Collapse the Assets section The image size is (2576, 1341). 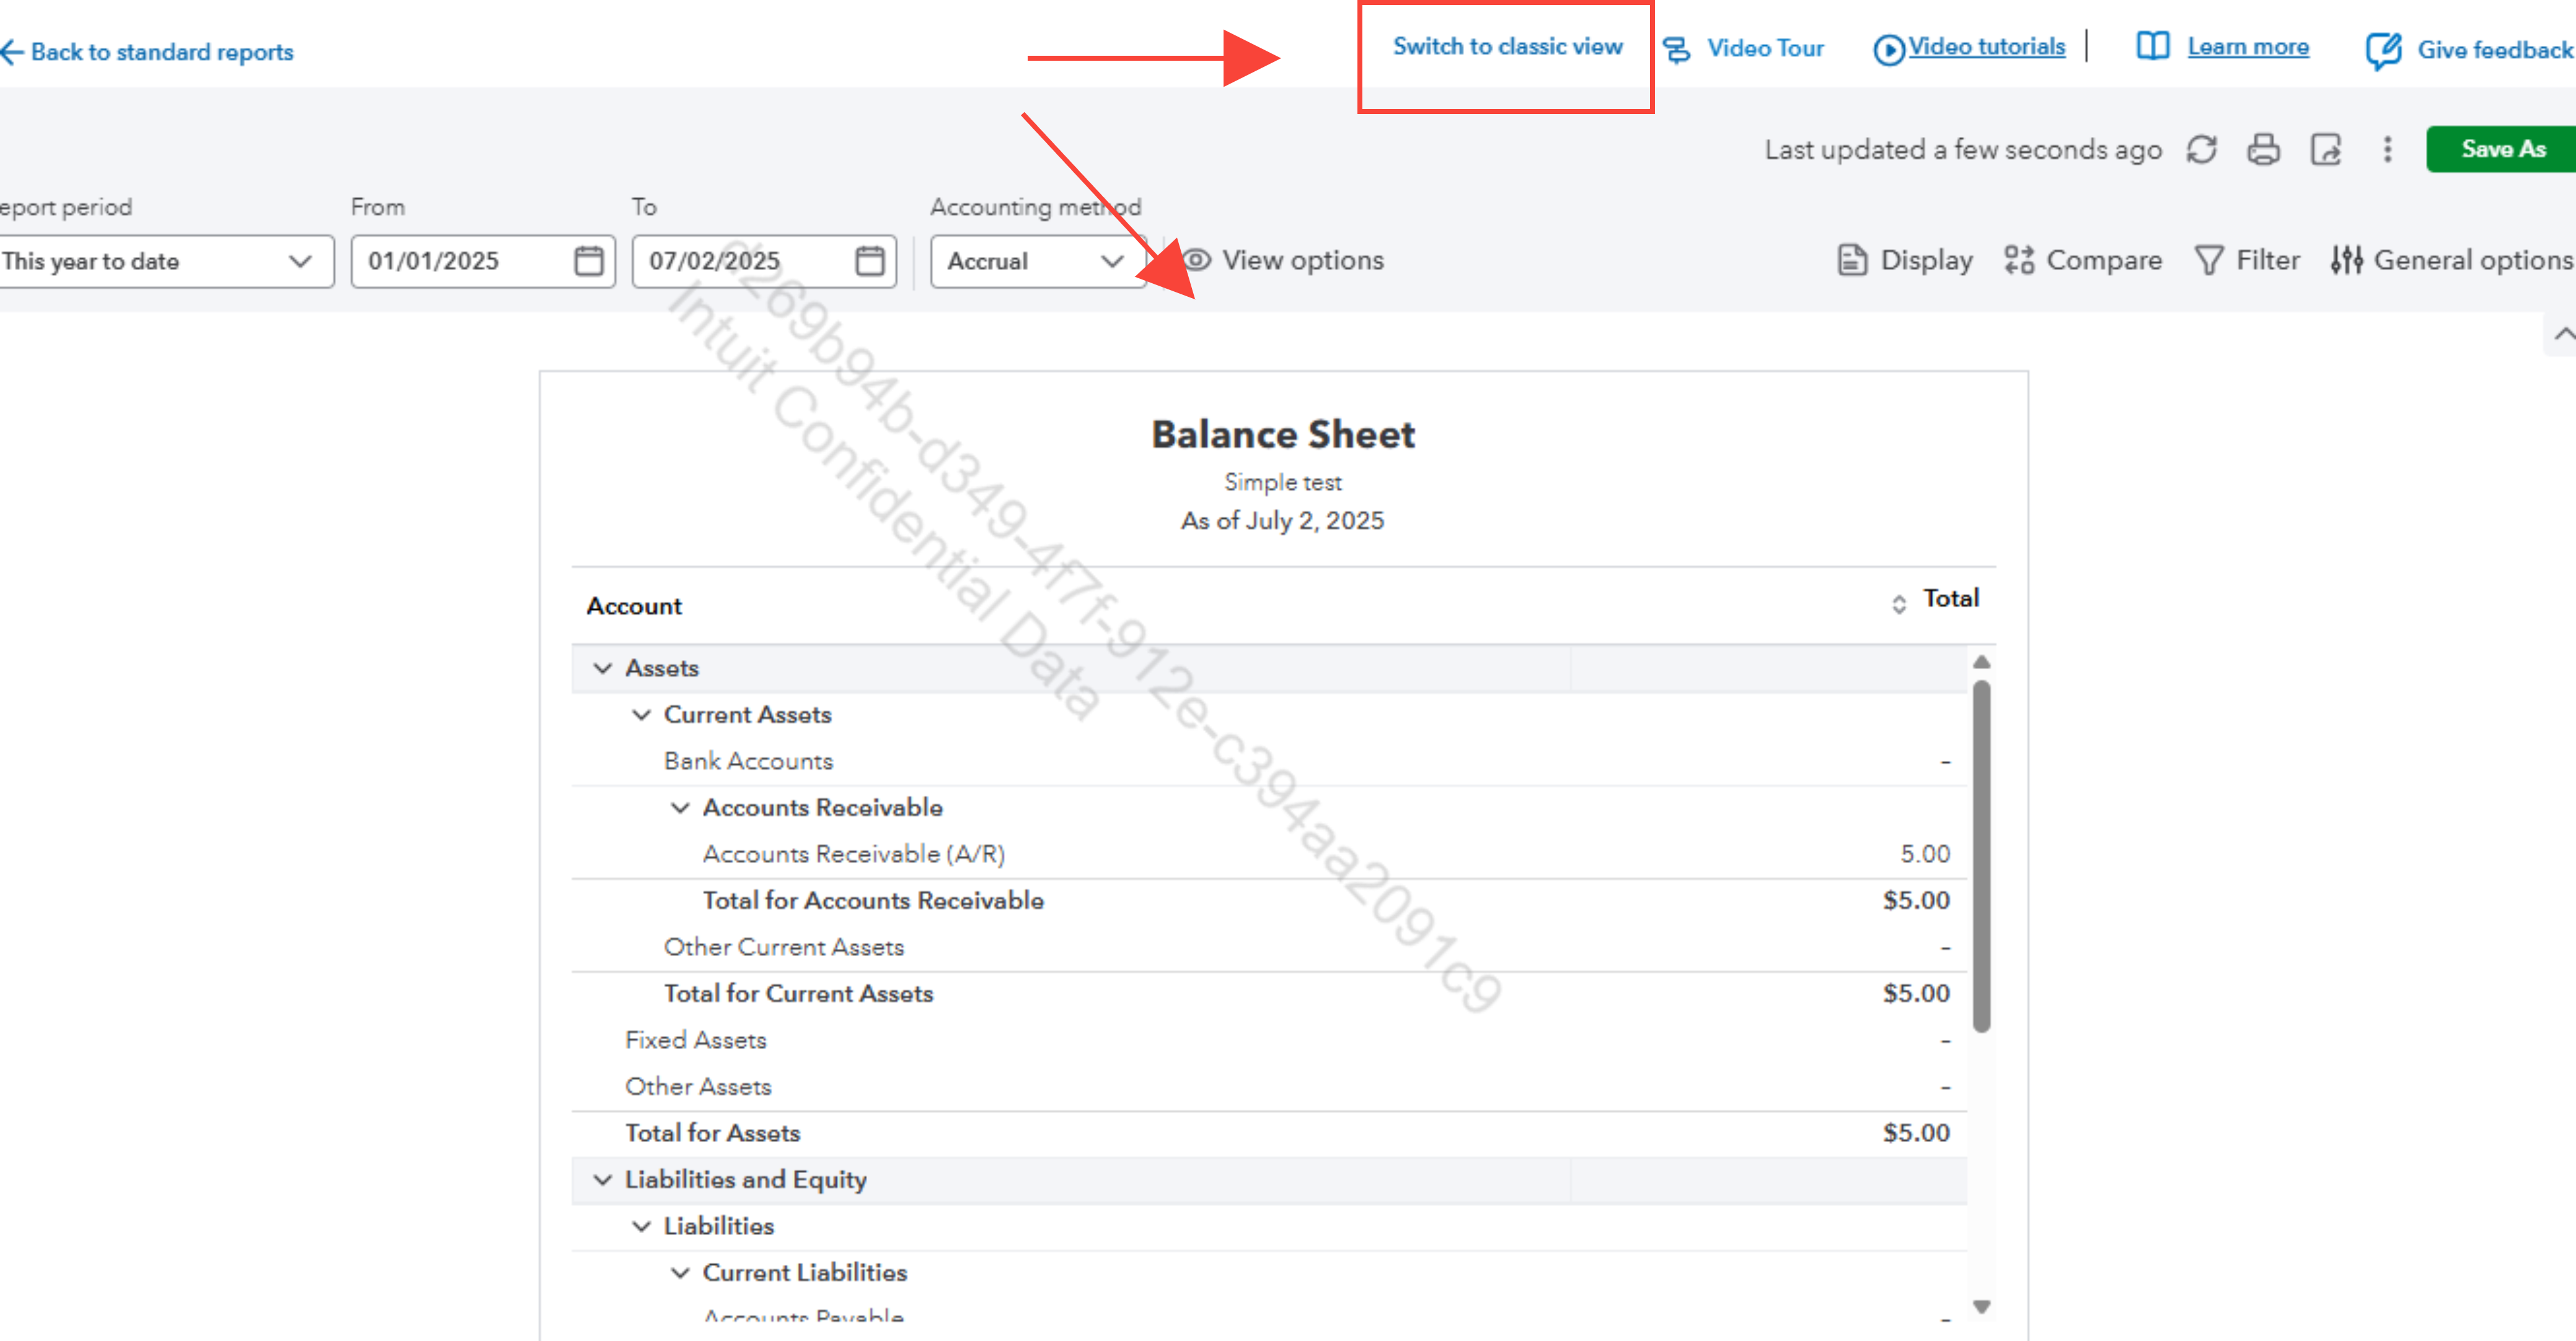[x=602, y=668]
